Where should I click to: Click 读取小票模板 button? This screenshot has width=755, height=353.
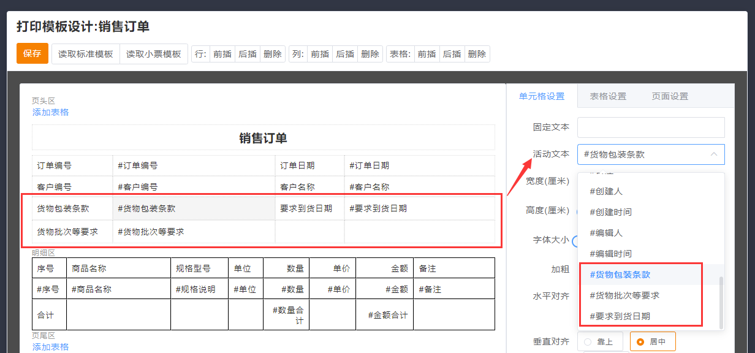(x=154, y=54)
